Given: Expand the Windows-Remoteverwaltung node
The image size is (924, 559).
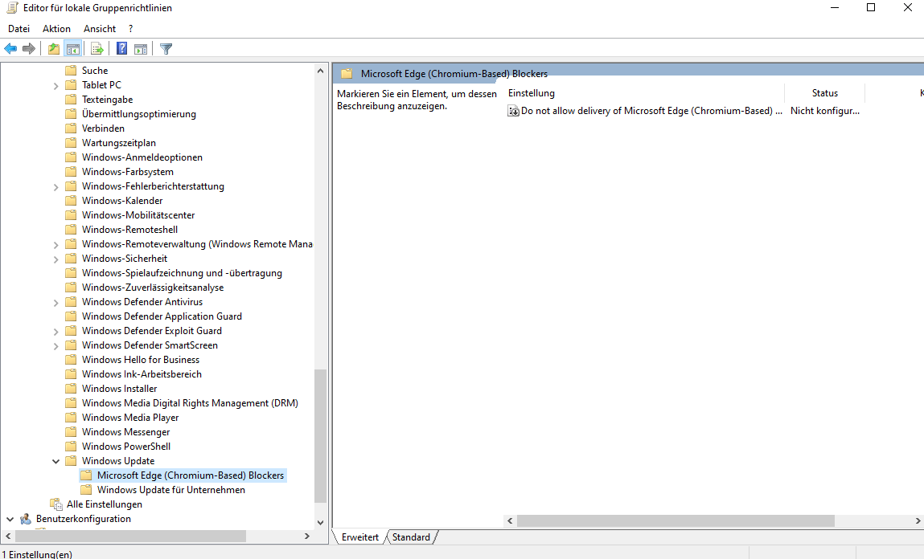Looking at the screenshot, I should tap(56, 245).
